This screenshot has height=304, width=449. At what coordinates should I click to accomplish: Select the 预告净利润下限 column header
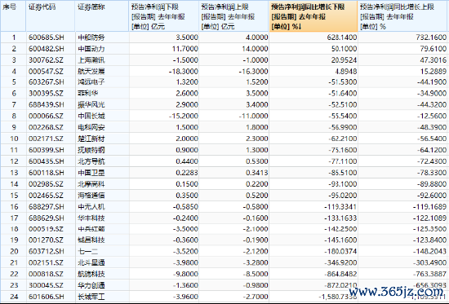164,16
